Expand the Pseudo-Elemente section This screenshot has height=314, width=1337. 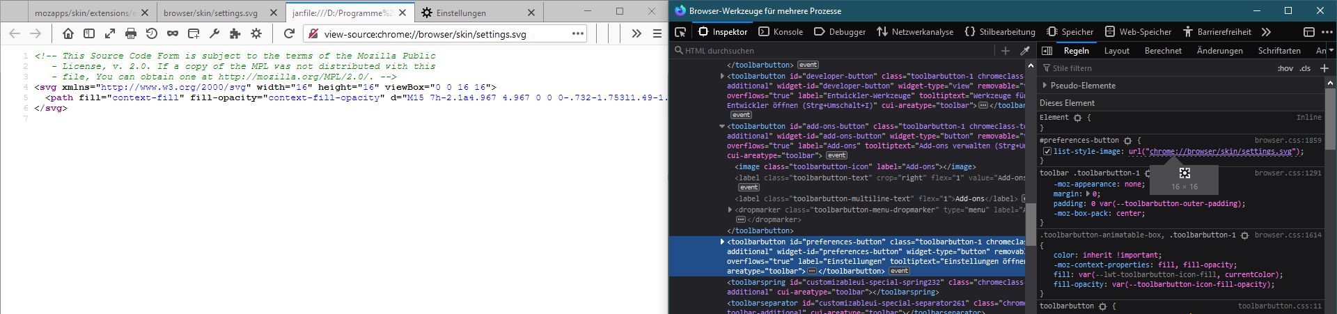[x=1083, y=86]
